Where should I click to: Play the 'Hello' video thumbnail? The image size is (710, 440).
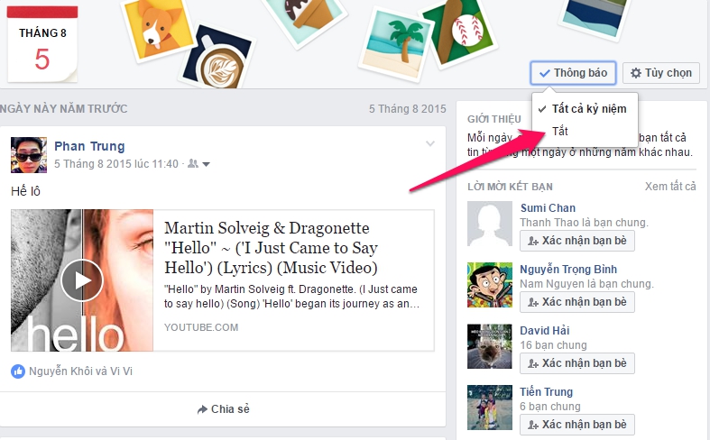click(x=82, y=280)
